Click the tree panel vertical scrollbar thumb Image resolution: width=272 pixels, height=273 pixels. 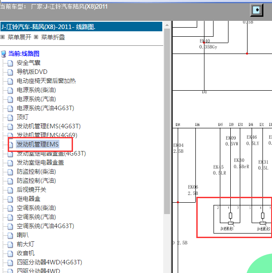click(167, 121)
